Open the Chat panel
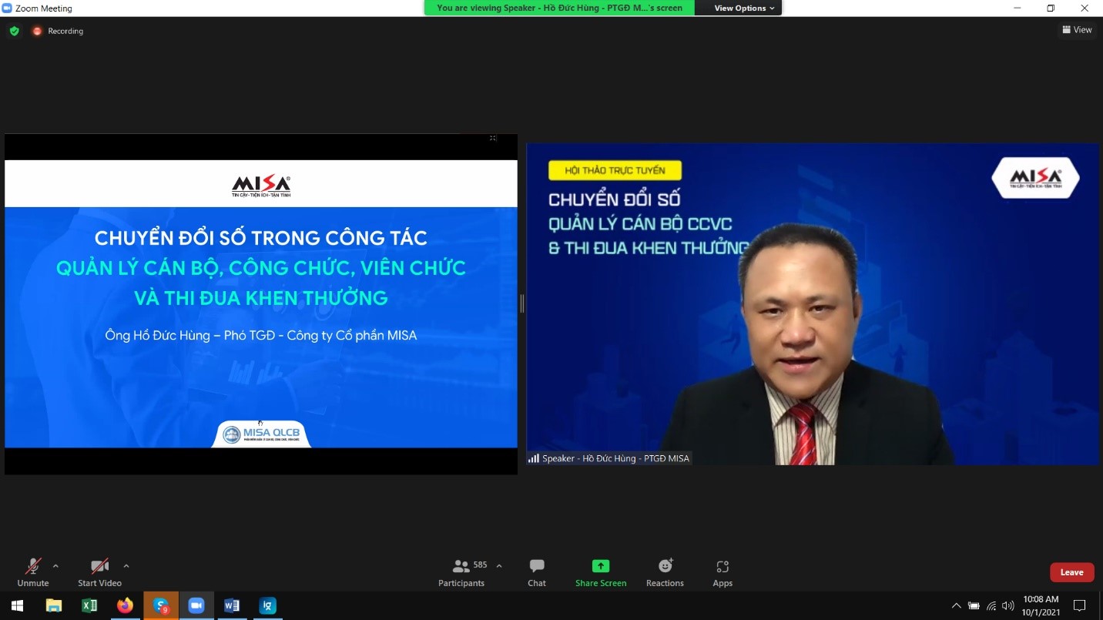 [537, 572]
